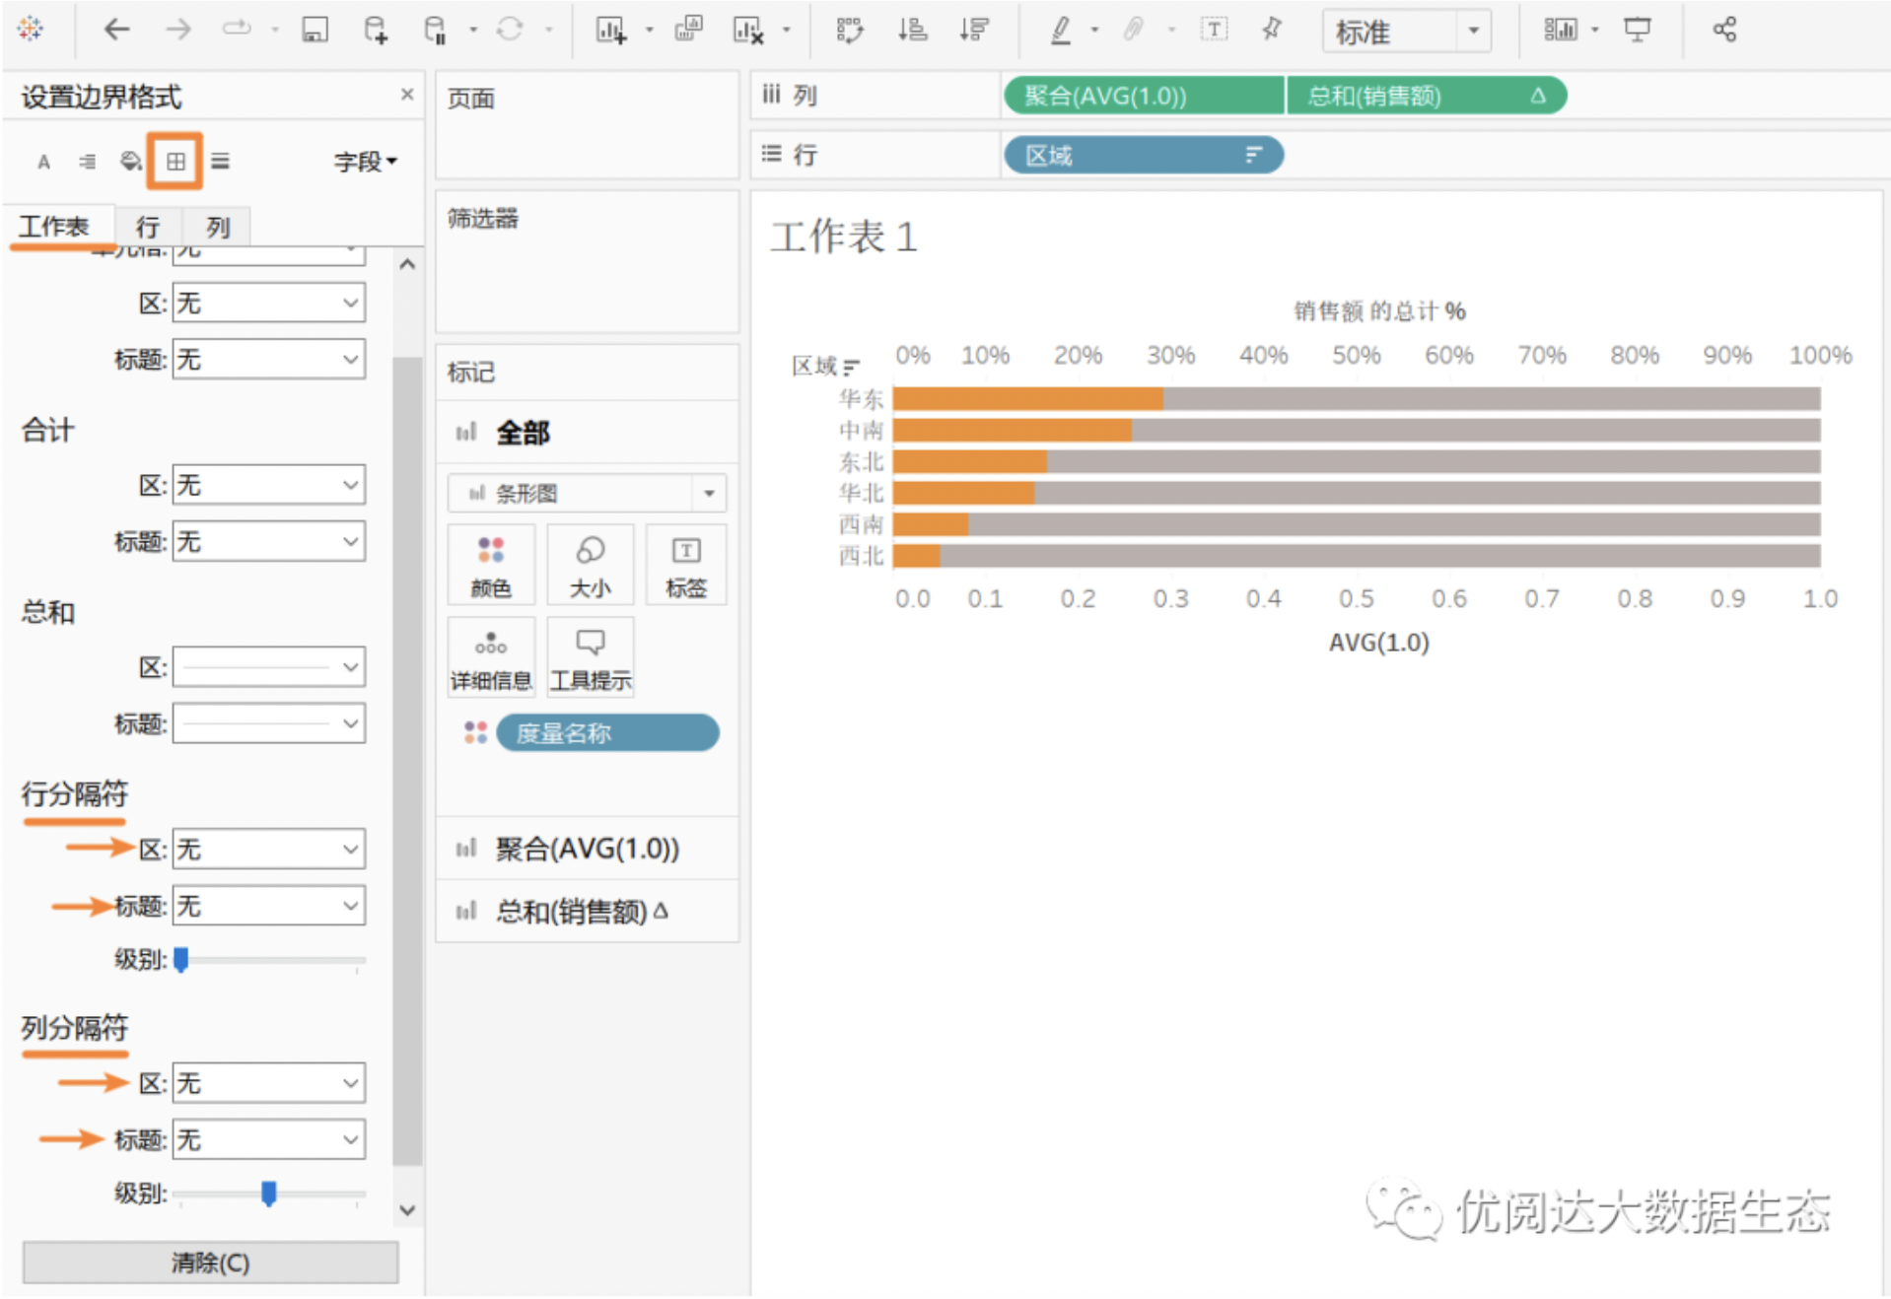Close the format borders pane
The height and width of the screenshot is (1299, 1891).
point(406,95)
